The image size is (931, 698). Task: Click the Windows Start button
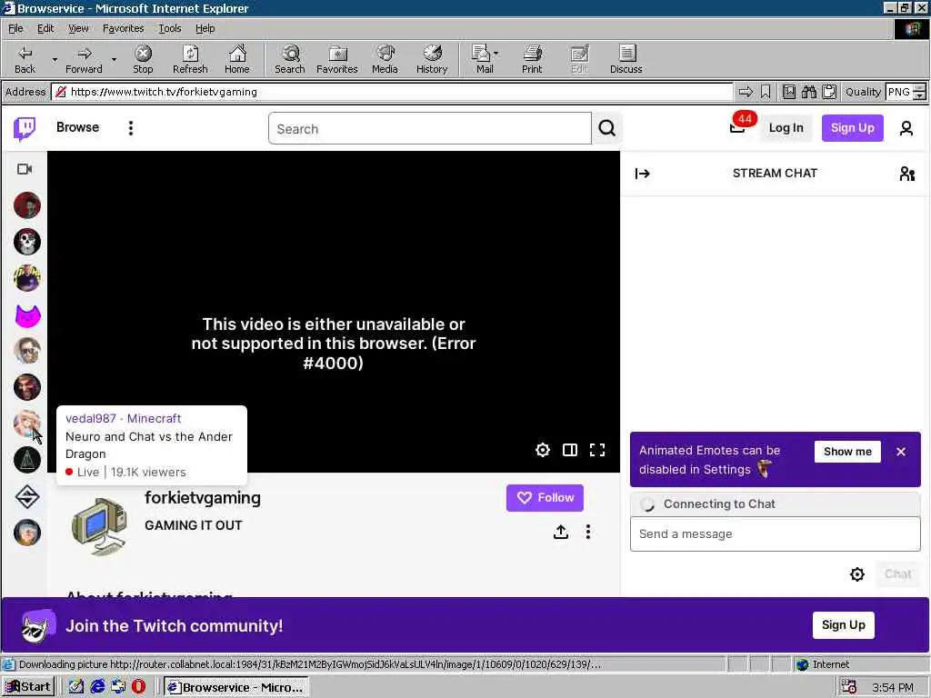pos(28,687)
